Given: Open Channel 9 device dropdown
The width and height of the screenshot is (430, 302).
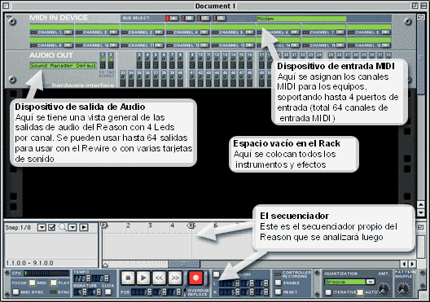Looking at the screenshot, I should pyautogui.click(x=68, y=46).
